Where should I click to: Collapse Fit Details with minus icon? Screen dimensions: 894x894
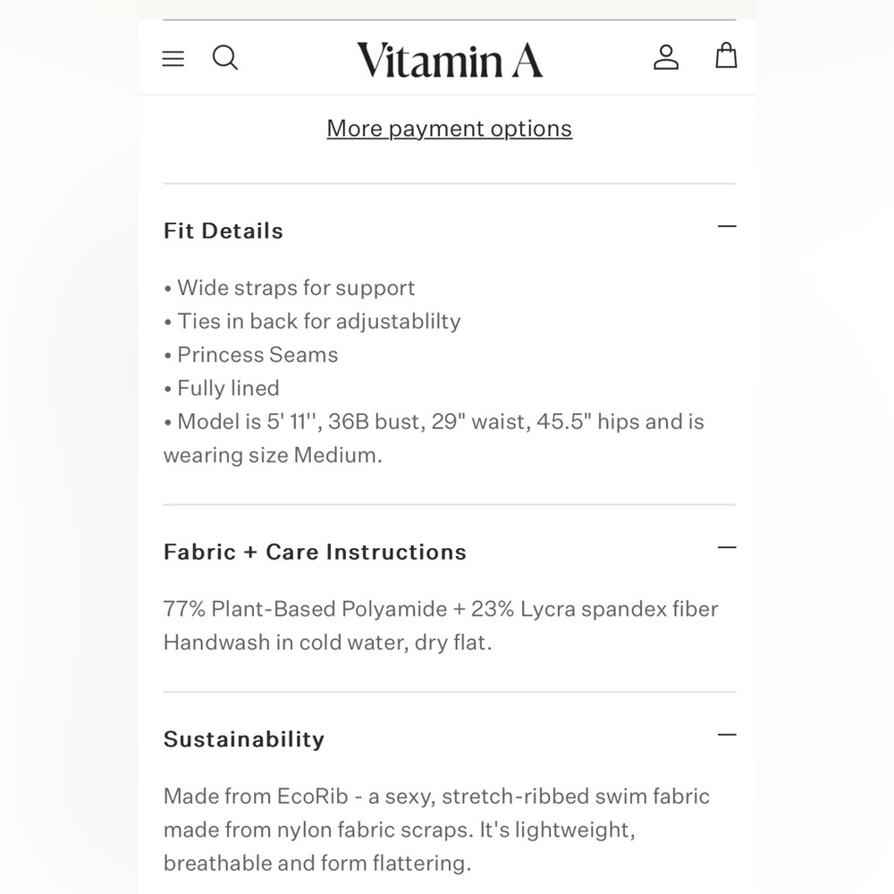pyautogui.click(x=727, y=226)
